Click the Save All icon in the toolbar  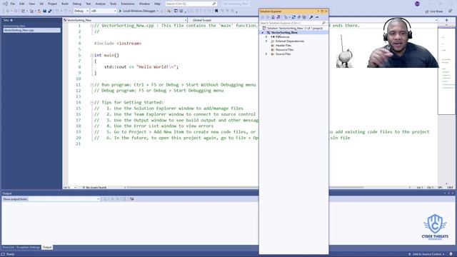click(50, 11)
